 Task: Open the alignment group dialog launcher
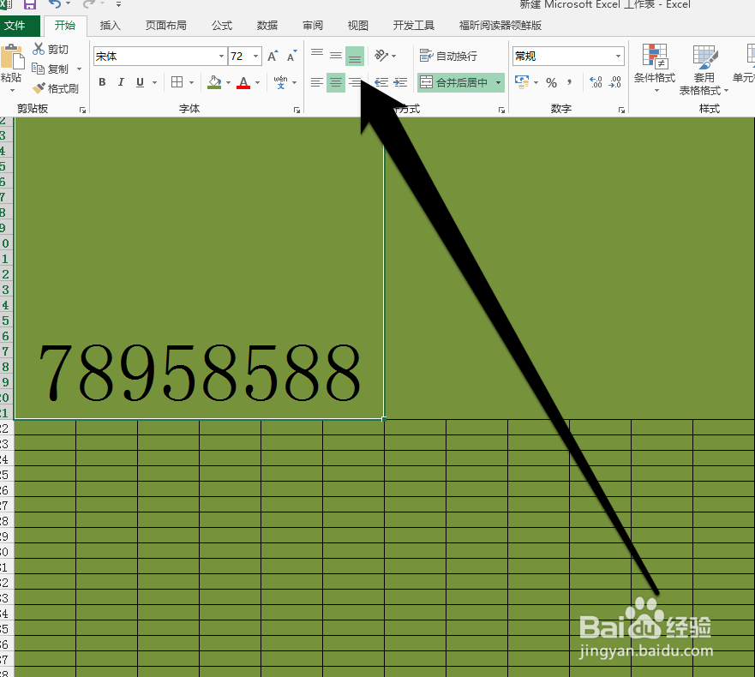(501, 111)
